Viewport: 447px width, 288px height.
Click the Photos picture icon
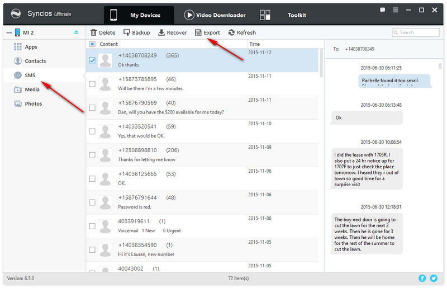tap(18, 103)
